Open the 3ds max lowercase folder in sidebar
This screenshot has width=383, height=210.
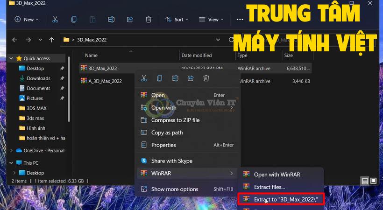pos(35,118)
